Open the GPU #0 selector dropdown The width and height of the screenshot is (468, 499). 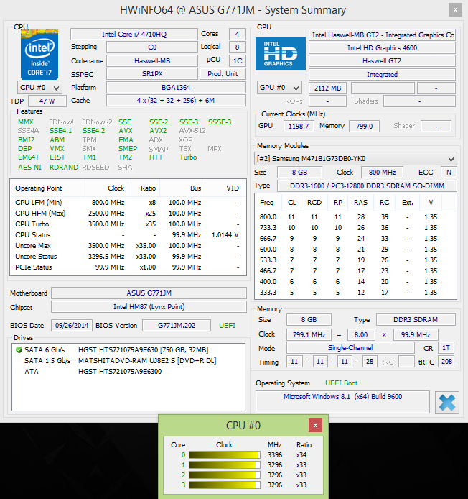(279, 88)
